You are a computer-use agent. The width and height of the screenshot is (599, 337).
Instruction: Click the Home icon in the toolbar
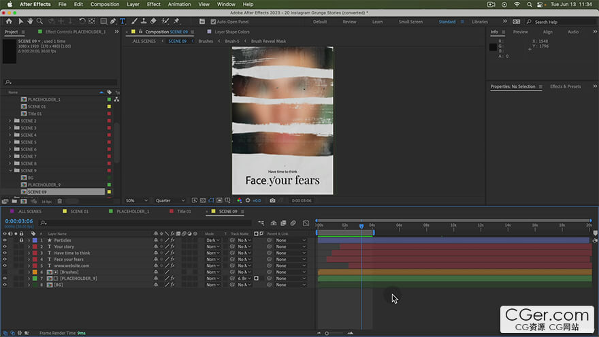coord(9,21)
